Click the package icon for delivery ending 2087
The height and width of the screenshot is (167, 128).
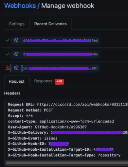coord(16,68)
